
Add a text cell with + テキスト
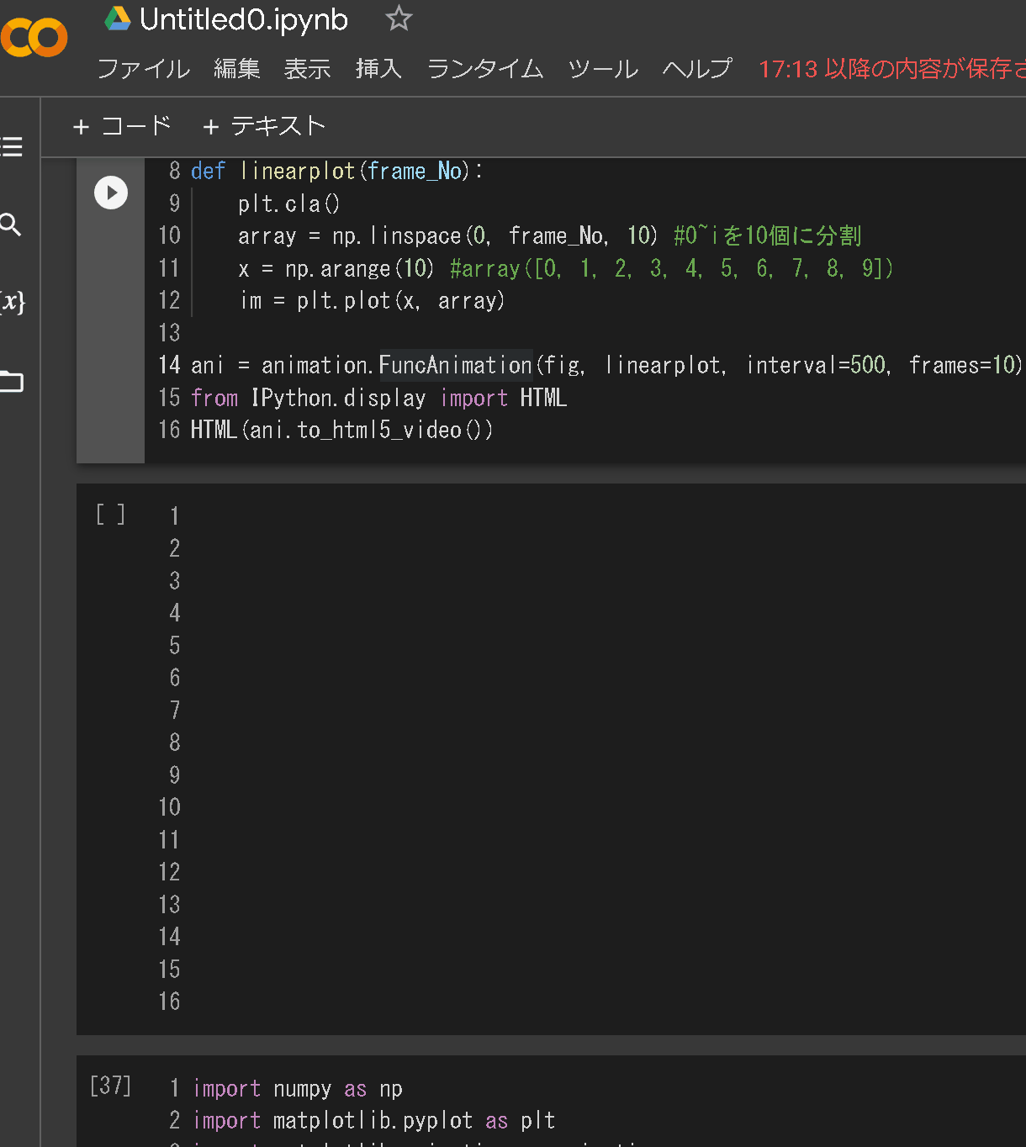pyautogui.click(x=264, y=126)
